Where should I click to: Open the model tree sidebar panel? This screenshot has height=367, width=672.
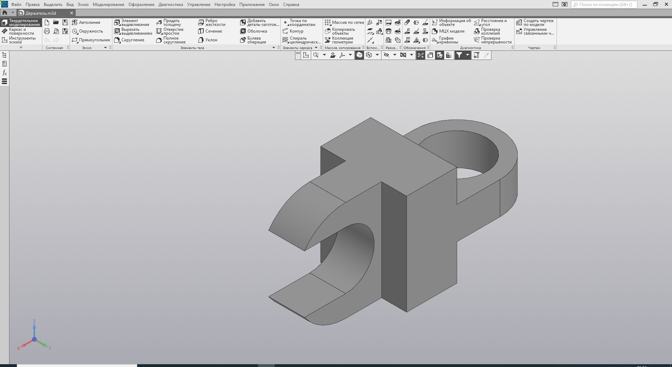[5, 55]
